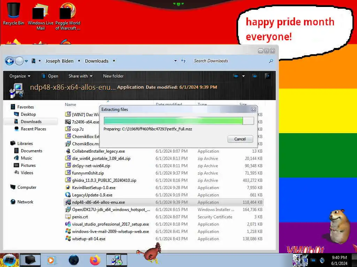Open the view options dropdown arrow
The width and height of the screenshot is (357, 267).
coord(243,76)
